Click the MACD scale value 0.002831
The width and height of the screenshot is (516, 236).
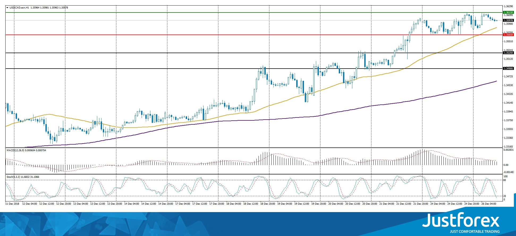tap(509, 150)
